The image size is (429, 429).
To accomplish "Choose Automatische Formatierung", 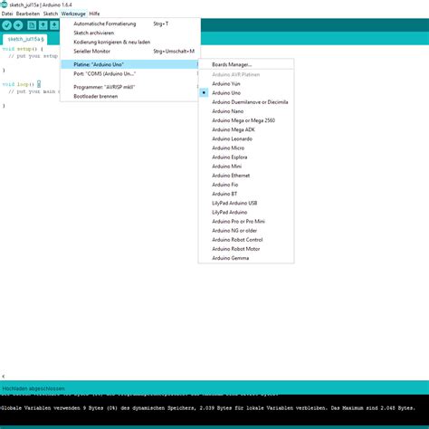I will (130, 24).
